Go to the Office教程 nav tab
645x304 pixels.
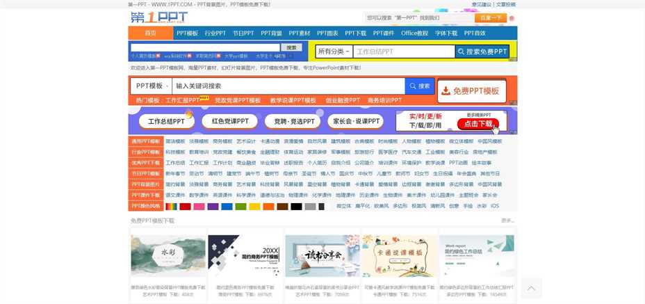pos(414,33)
